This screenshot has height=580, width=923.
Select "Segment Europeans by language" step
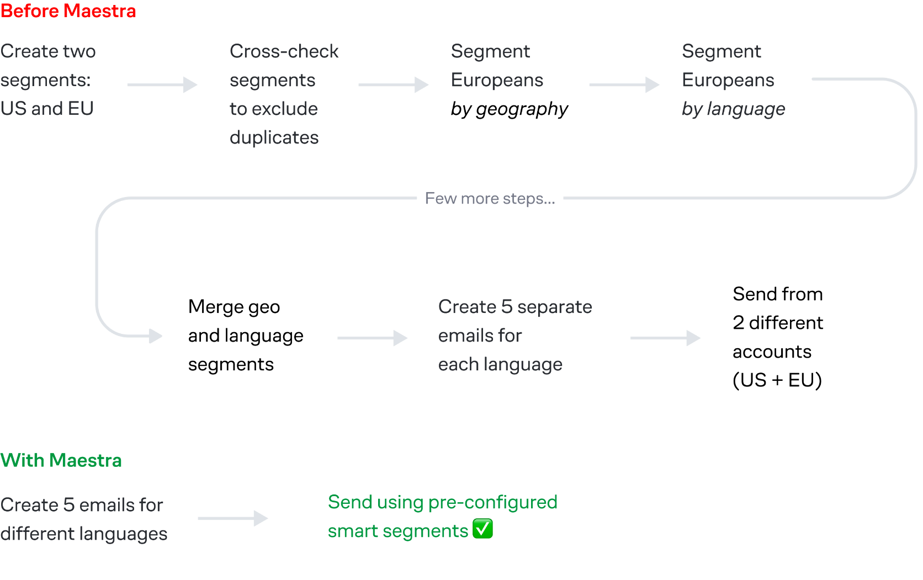coord(733,80)
